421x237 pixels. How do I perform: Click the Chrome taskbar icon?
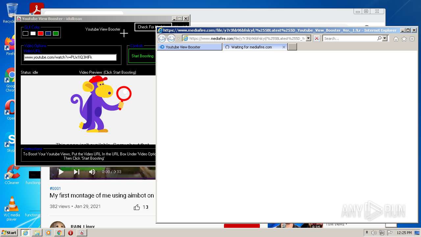[x=59, y=233]
